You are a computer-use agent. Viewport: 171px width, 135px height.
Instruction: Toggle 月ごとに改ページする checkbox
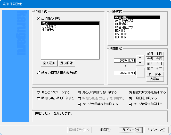click(39, 92)
